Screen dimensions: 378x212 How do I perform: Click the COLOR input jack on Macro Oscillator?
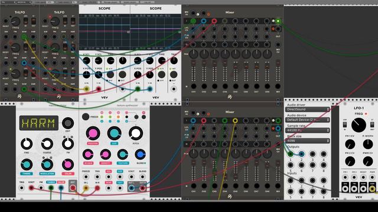coord(61,188)
